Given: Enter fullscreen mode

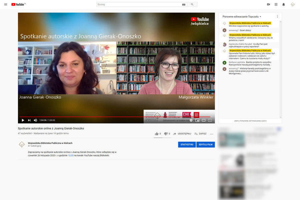Looking at the screenshot, I should pyautogui.click(x=210, y=120).
